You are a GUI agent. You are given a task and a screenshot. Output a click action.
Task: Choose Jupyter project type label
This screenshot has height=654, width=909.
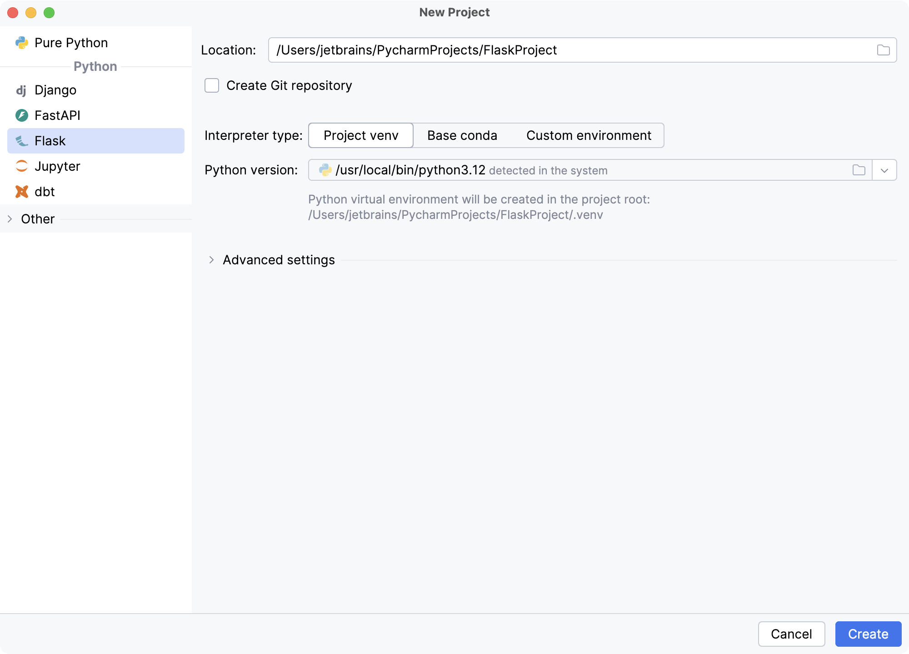pyautogui.click(x=57, y=166)
